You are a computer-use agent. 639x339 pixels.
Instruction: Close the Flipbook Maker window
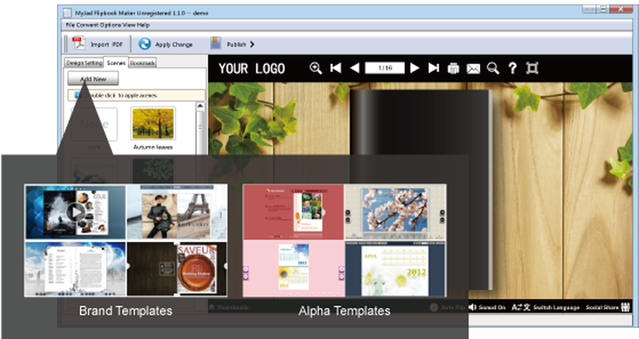[620, 8]
